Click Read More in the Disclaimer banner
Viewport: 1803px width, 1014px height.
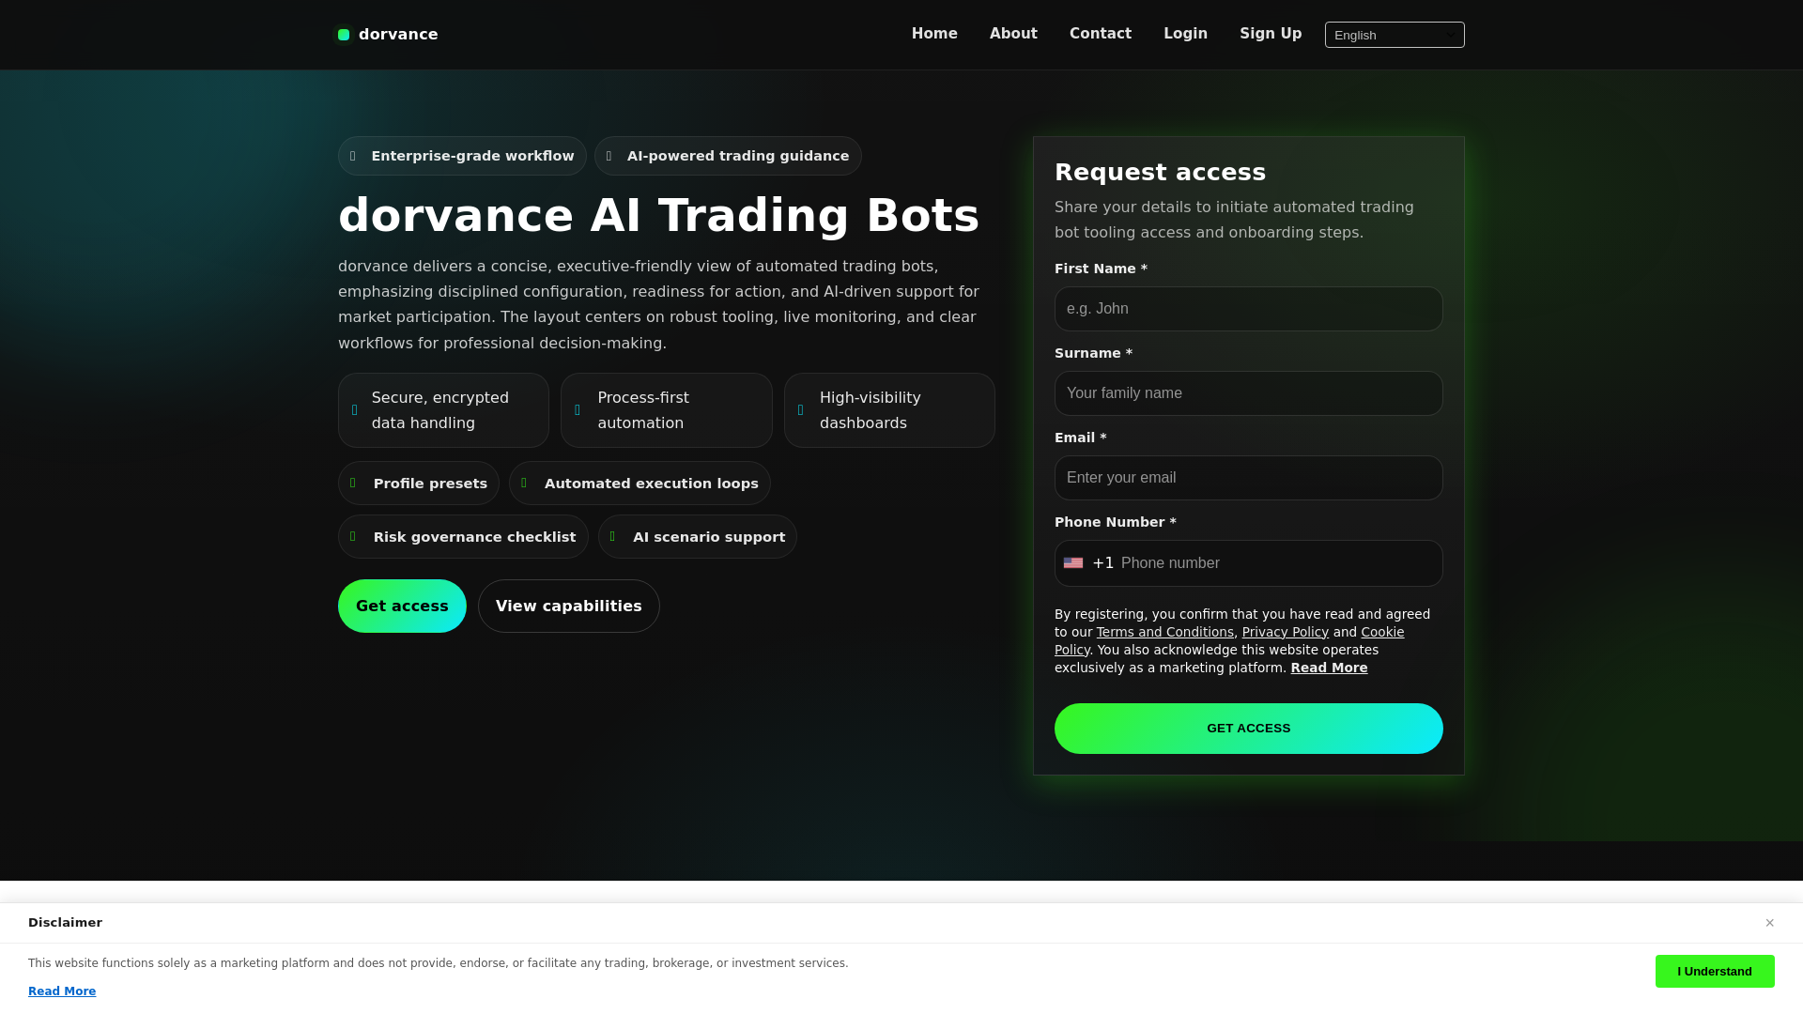(62, 991)
